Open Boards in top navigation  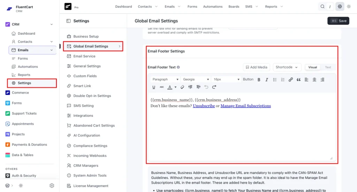234,7
